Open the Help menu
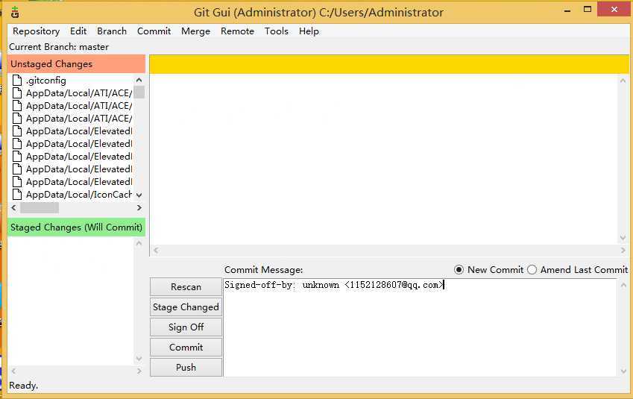633x399 pixels. [x=309, y=31]
